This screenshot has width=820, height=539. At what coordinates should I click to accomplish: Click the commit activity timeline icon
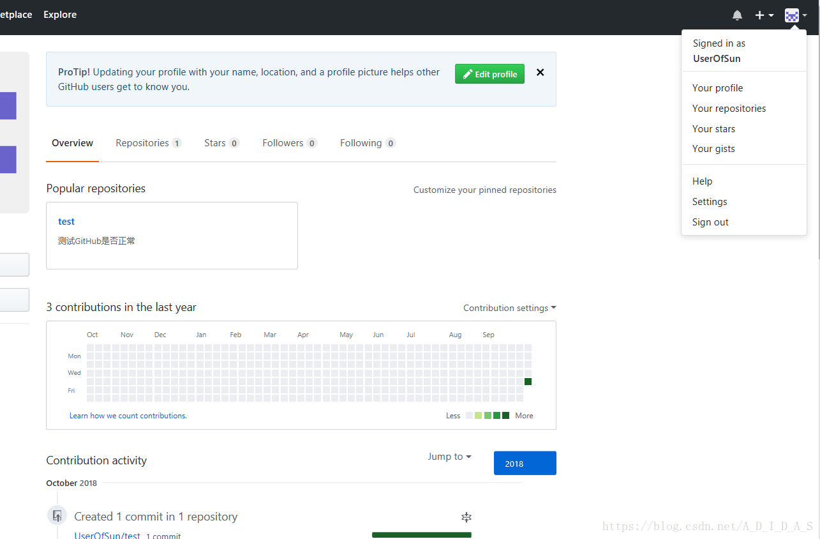[57, 516]
